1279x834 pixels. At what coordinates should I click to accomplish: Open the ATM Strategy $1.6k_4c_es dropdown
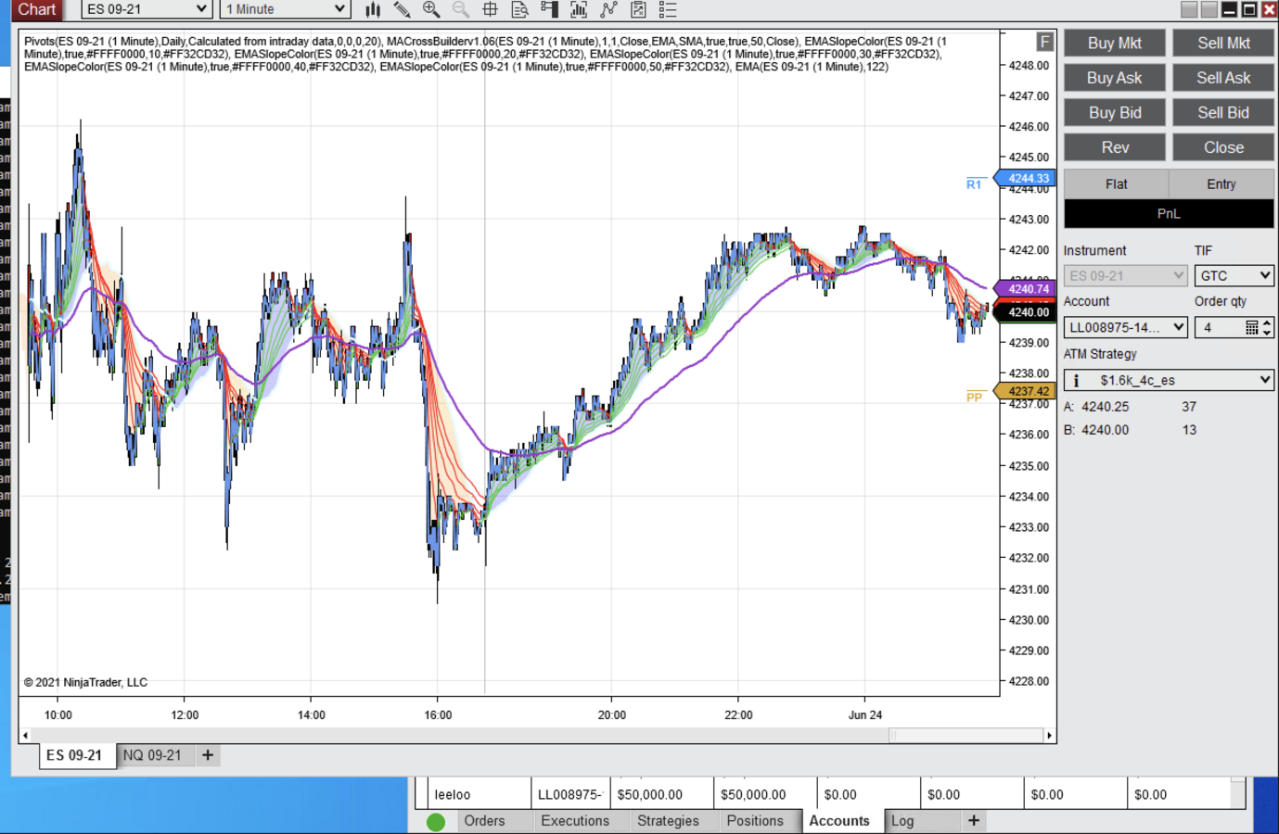coord(1169,381)
